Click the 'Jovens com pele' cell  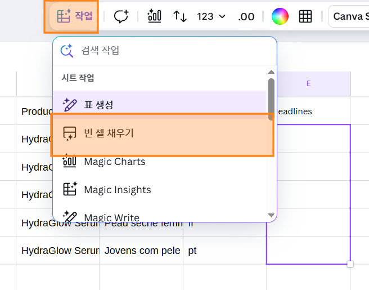point(141,251)
